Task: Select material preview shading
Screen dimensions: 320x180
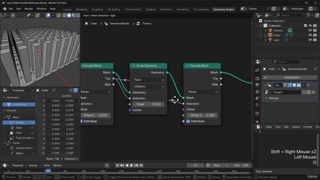Action: (x=73, y=15)
